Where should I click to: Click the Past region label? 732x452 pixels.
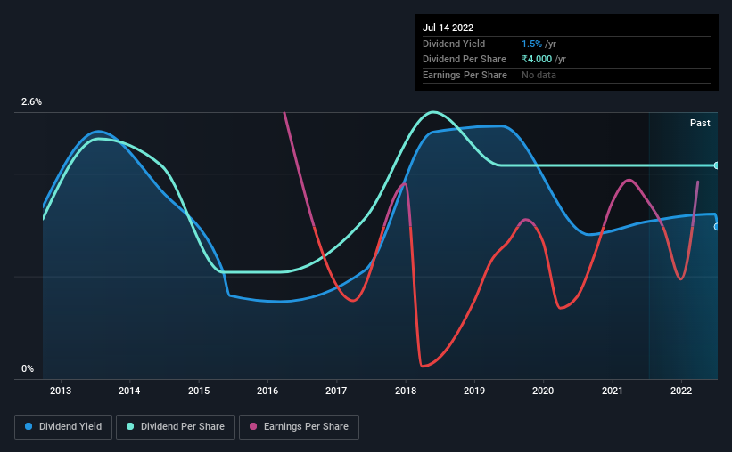coord(700,123)
